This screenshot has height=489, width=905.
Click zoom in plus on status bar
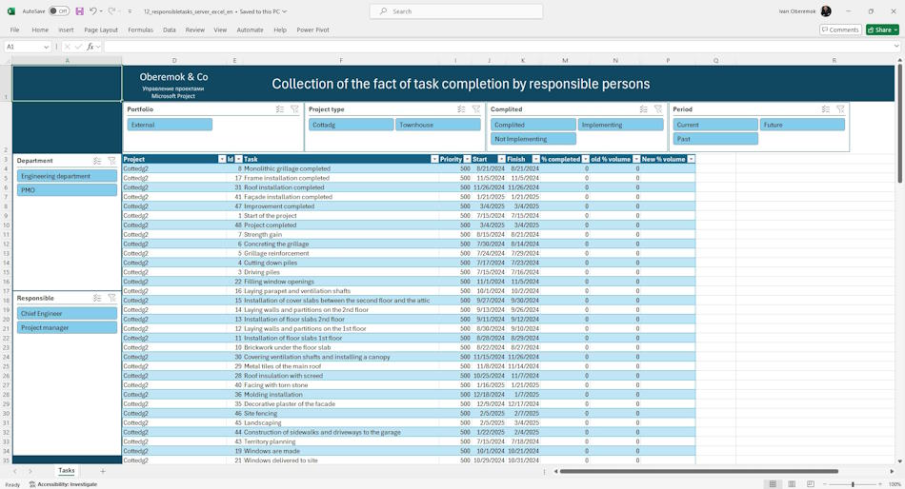point(879,484)
